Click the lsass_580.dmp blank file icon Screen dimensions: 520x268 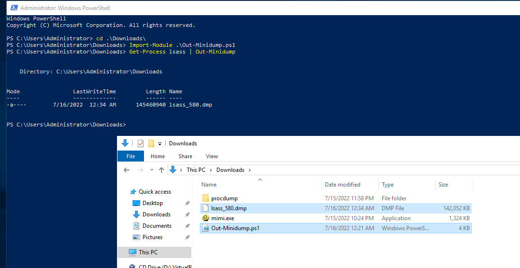tap(206, 208)
